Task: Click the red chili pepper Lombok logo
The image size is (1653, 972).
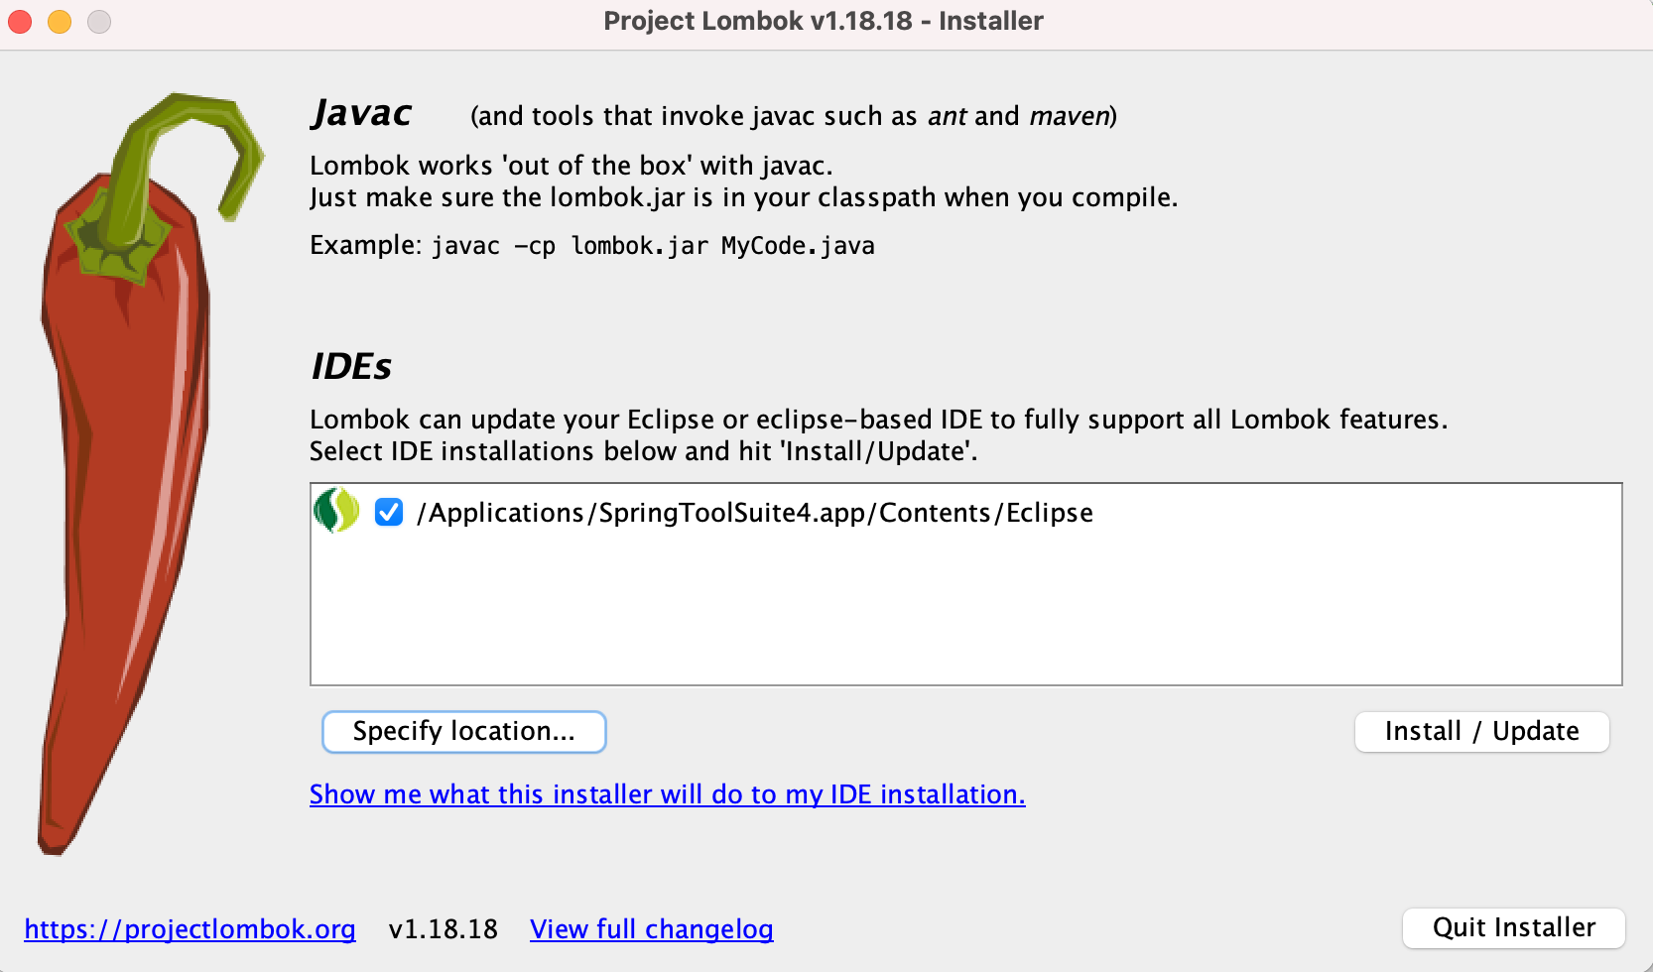Action: pyautogui.click(x=149, y=473)
